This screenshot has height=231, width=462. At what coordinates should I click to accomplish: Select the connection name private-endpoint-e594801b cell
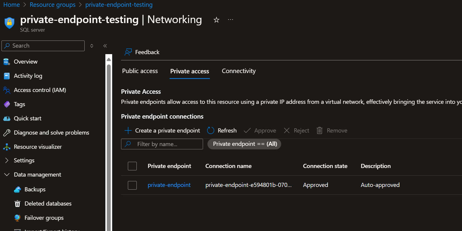[x=249, y=185]
